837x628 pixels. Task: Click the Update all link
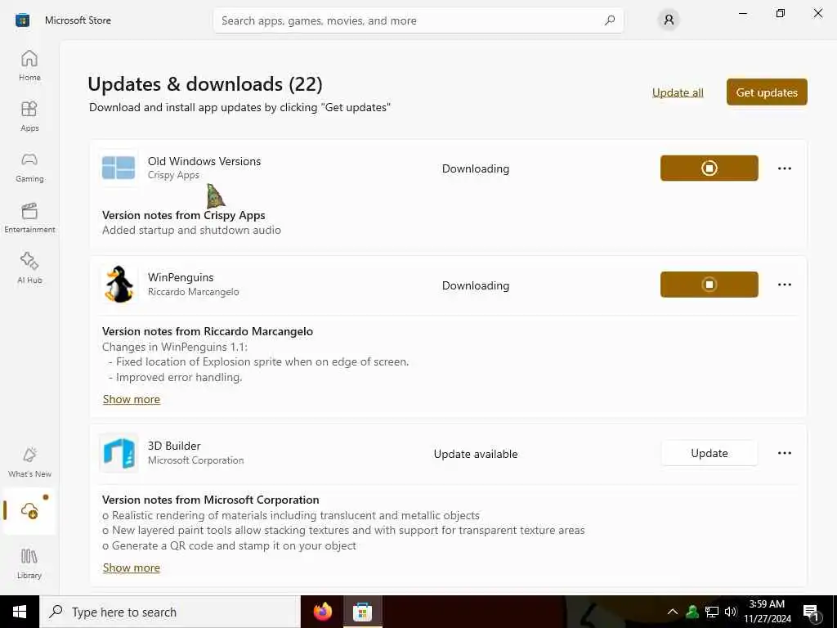point(678,92)
